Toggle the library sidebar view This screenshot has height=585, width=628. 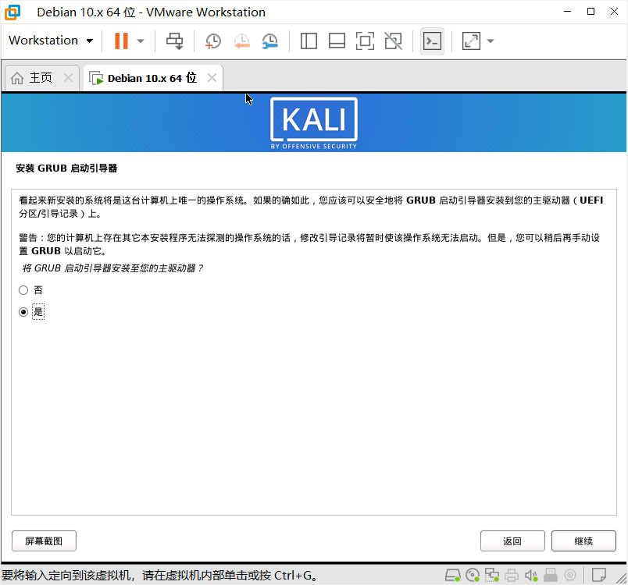pyautogui.click(x=309, y=41)
